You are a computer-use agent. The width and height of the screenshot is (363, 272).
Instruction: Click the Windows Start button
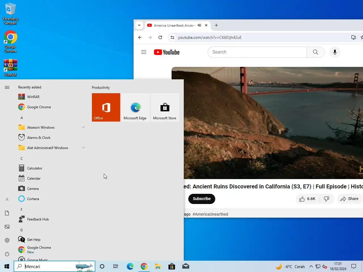[x=7, y=266]
